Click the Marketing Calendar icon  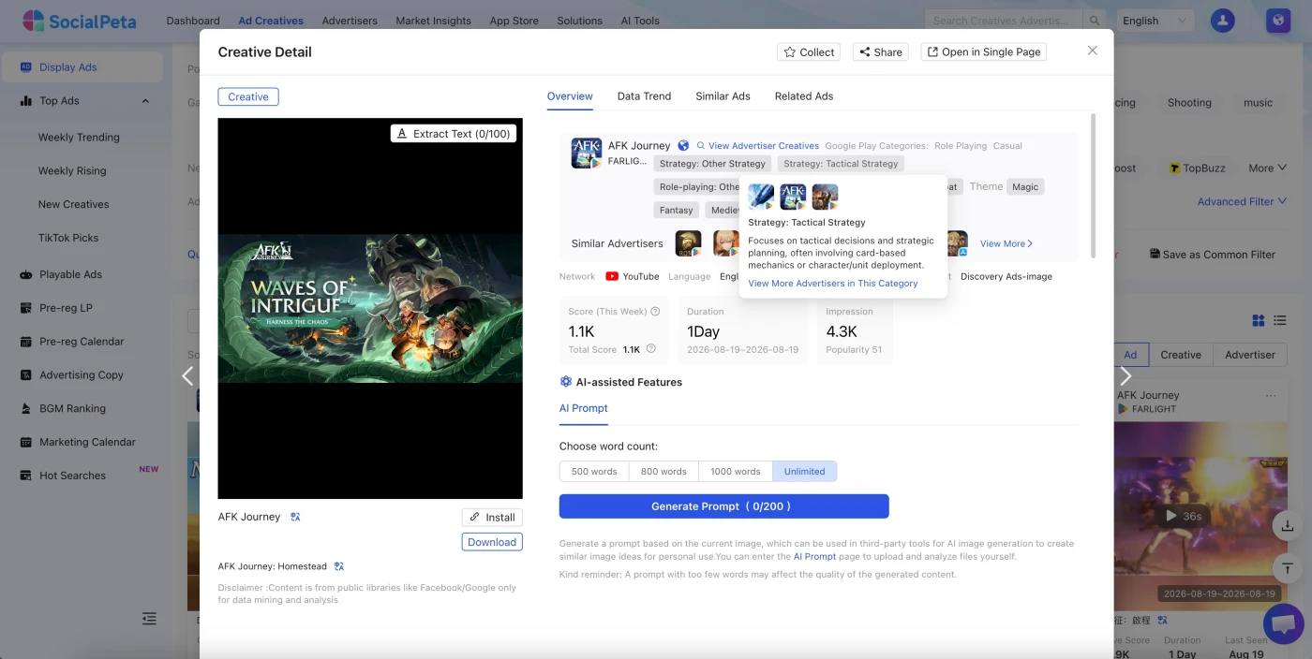pos(25,442)
